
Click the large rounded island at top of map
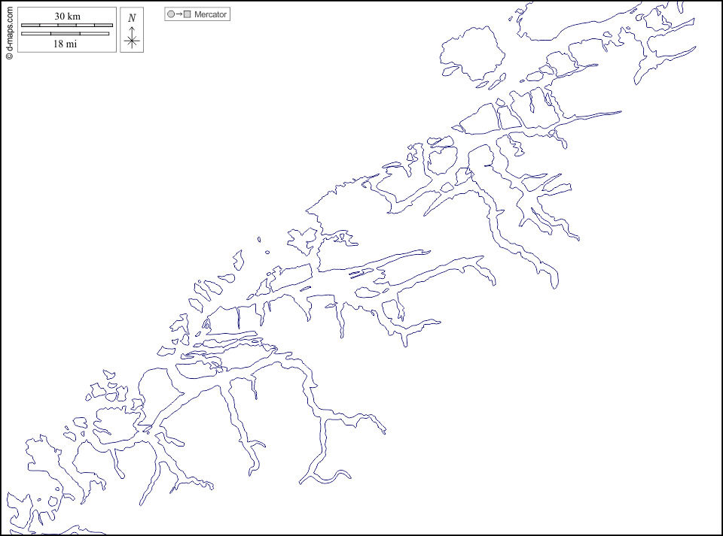tap(473, 53)
